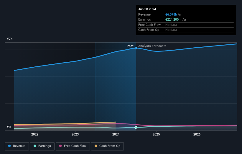The image size is (242, 154).
Task: Click the €6.078b revenue value
Action: (x=171, y=14)
